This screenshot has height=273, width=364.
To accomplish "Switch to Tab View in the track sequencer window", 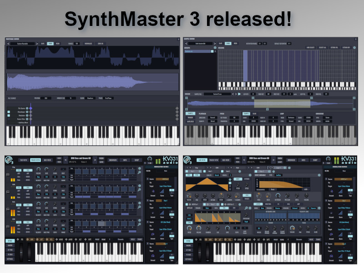I will tap(23, 160).
